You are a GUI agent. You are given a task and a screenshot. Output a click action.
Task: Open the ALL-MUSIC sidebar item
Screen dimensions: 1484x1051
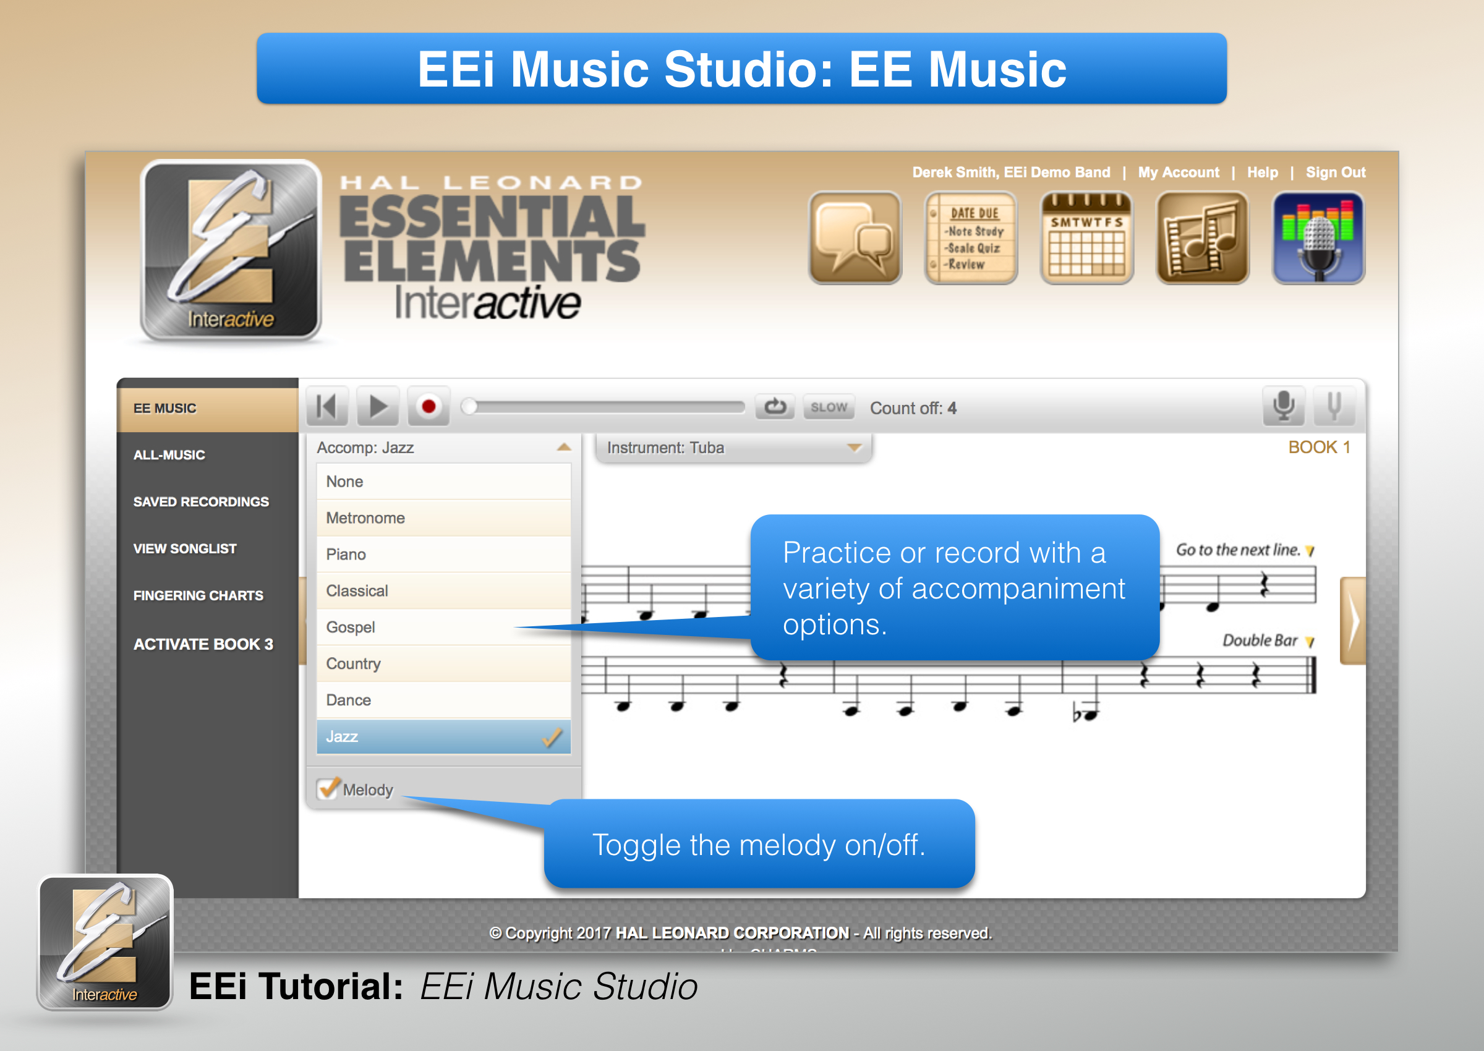[169, 455]
